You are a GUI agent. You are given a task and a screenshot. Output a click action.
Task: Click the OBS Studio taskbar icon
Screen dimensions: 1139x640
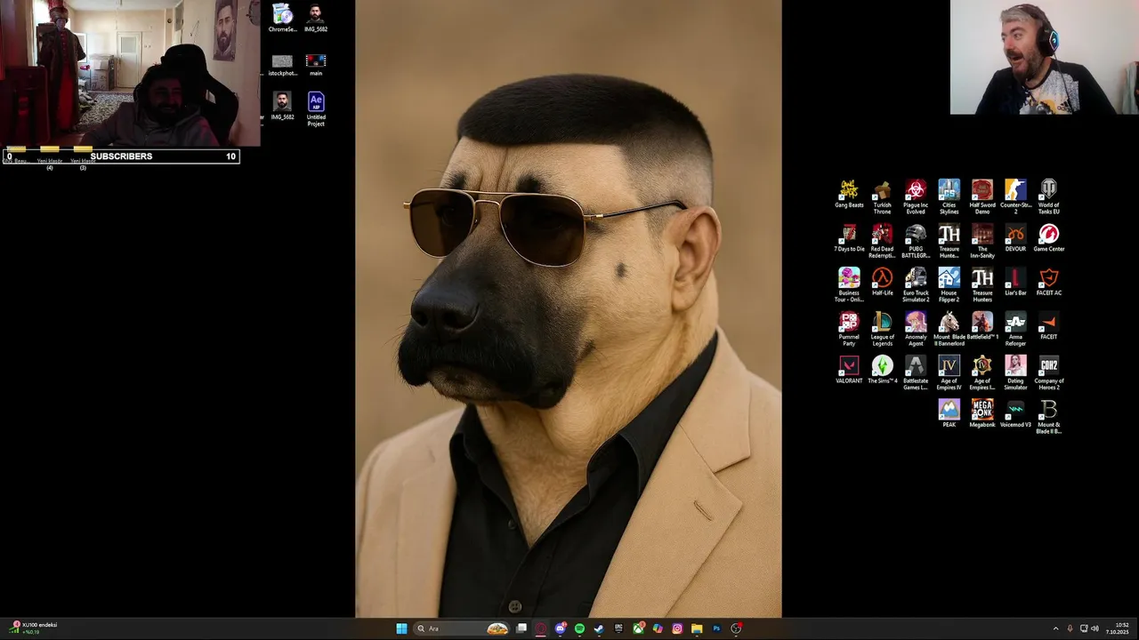tap(736, 628)
